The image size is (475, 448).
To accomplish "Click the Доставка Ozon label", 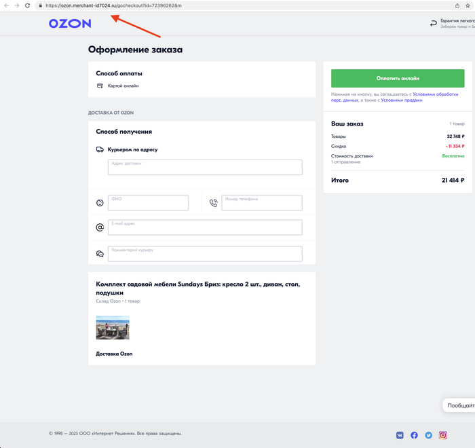I will click(x=114, y=354).
